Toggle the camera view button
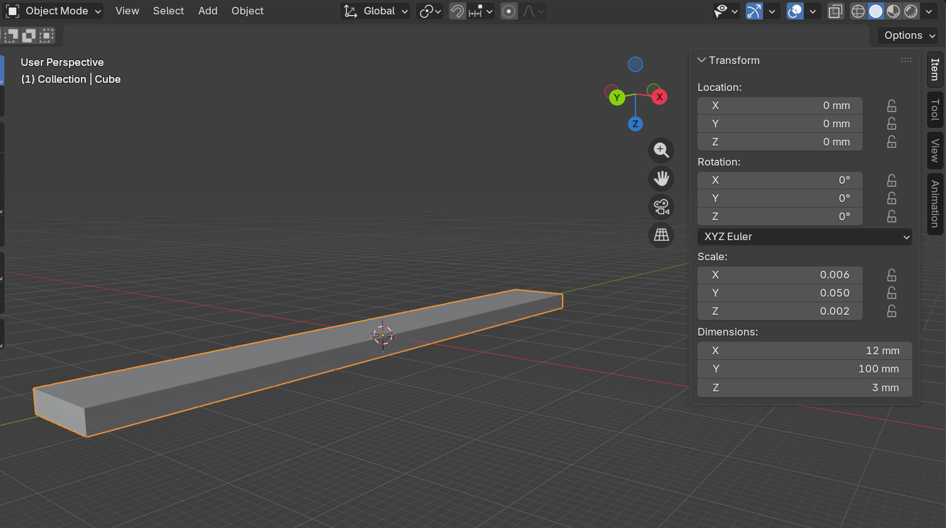 coord(661,207)
